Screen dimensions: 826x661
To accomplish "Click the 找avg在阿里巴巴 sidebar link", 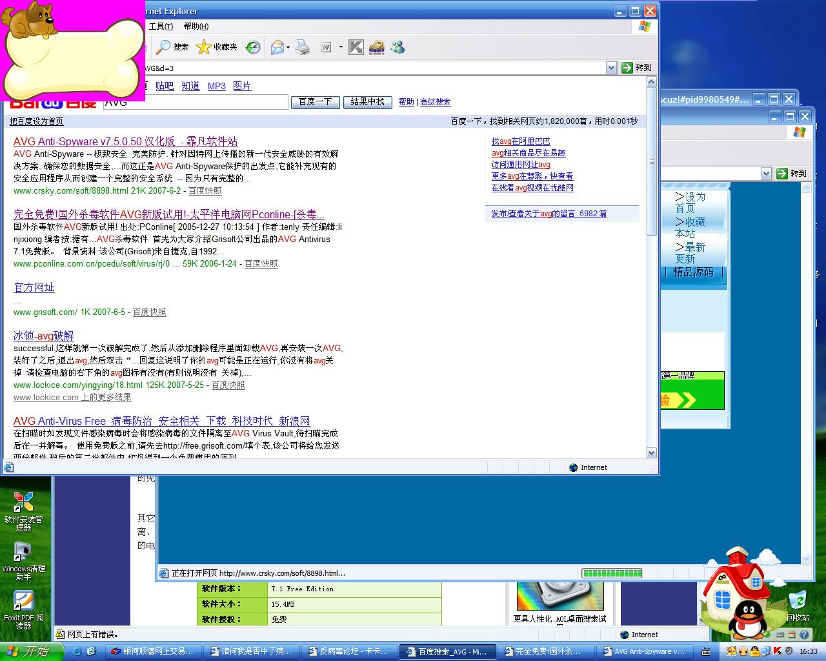I will (521, 141).
